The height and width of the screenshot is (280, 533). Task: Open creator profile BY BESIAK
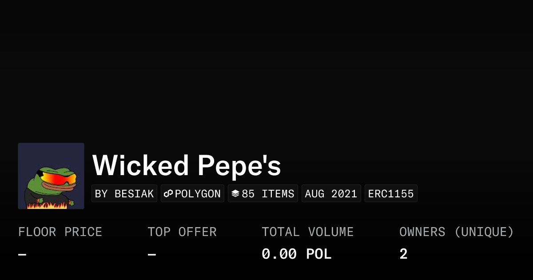click(x=124, y=194)
